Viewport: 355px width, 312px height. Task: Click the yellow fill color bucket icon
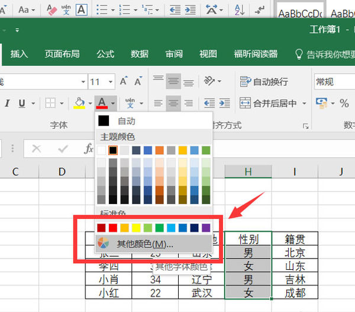(79, 103)
